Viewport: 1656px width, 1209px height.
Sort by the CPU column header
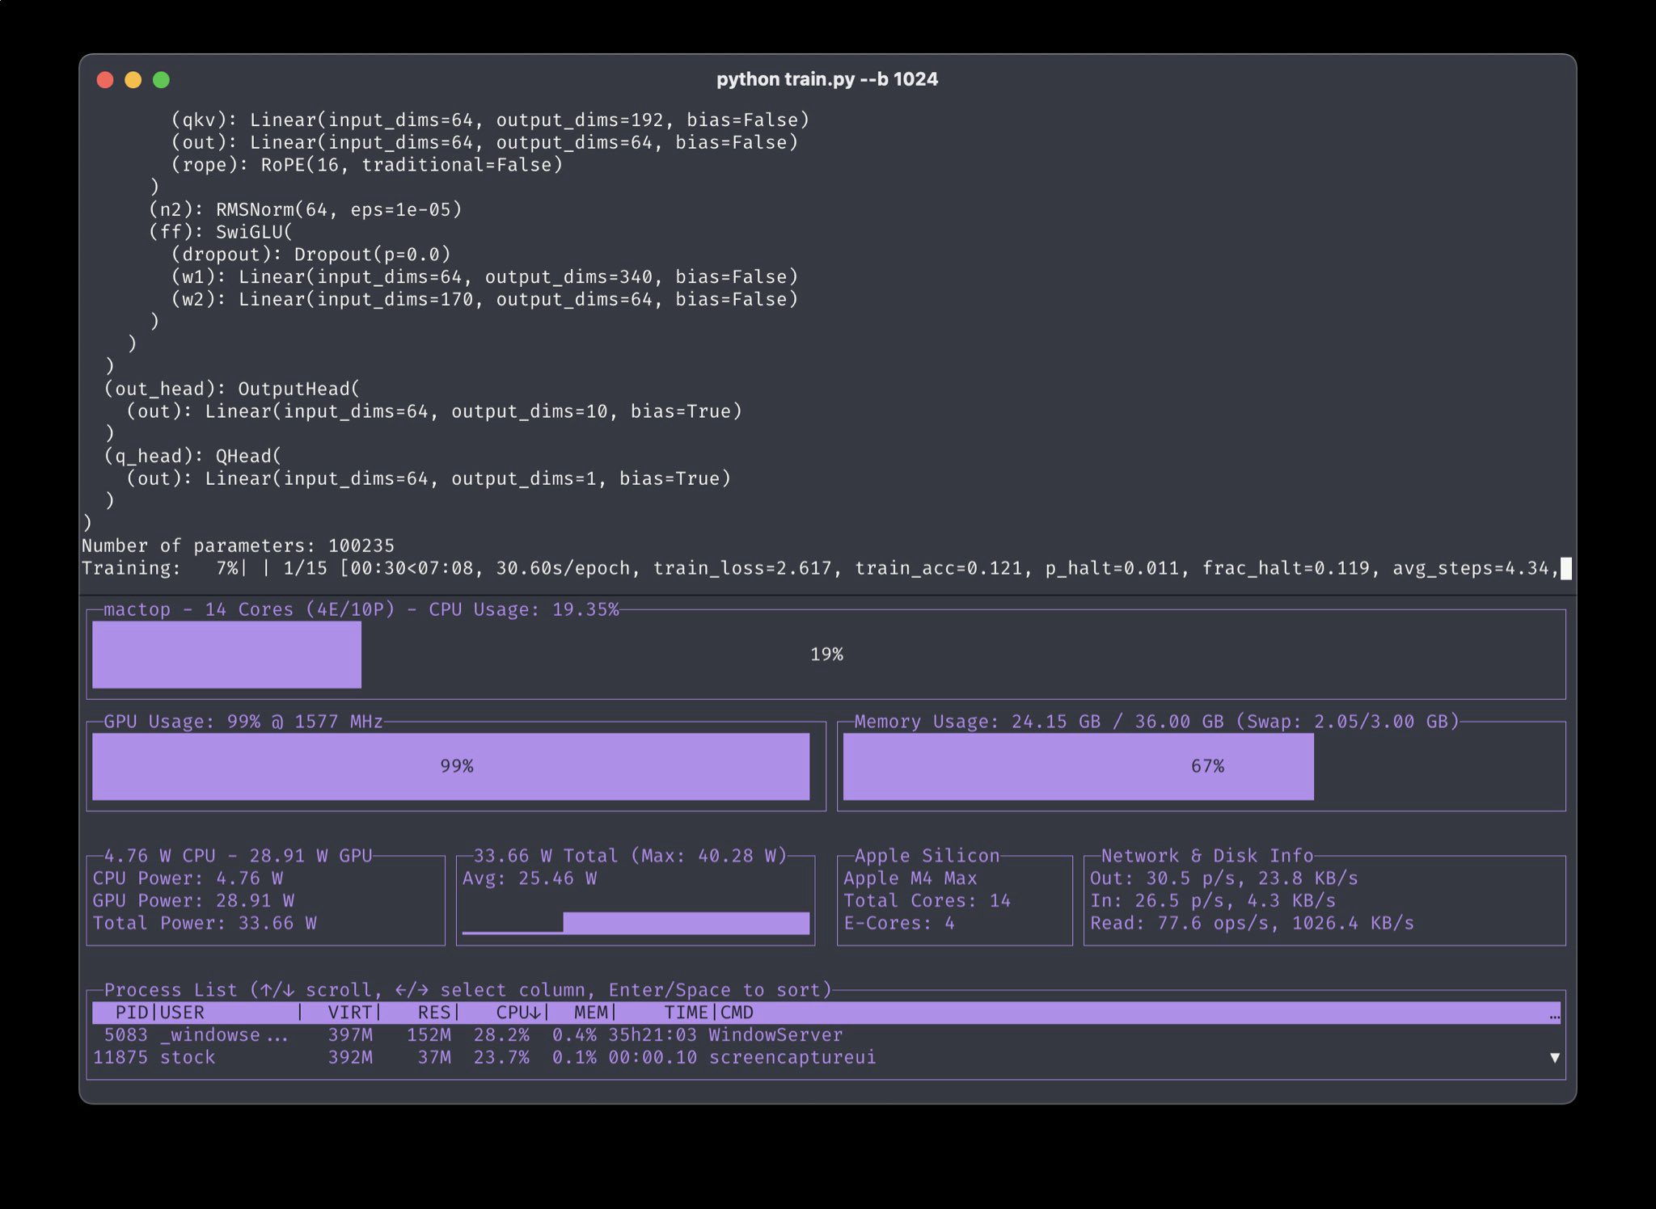[x=517, y=1013]
